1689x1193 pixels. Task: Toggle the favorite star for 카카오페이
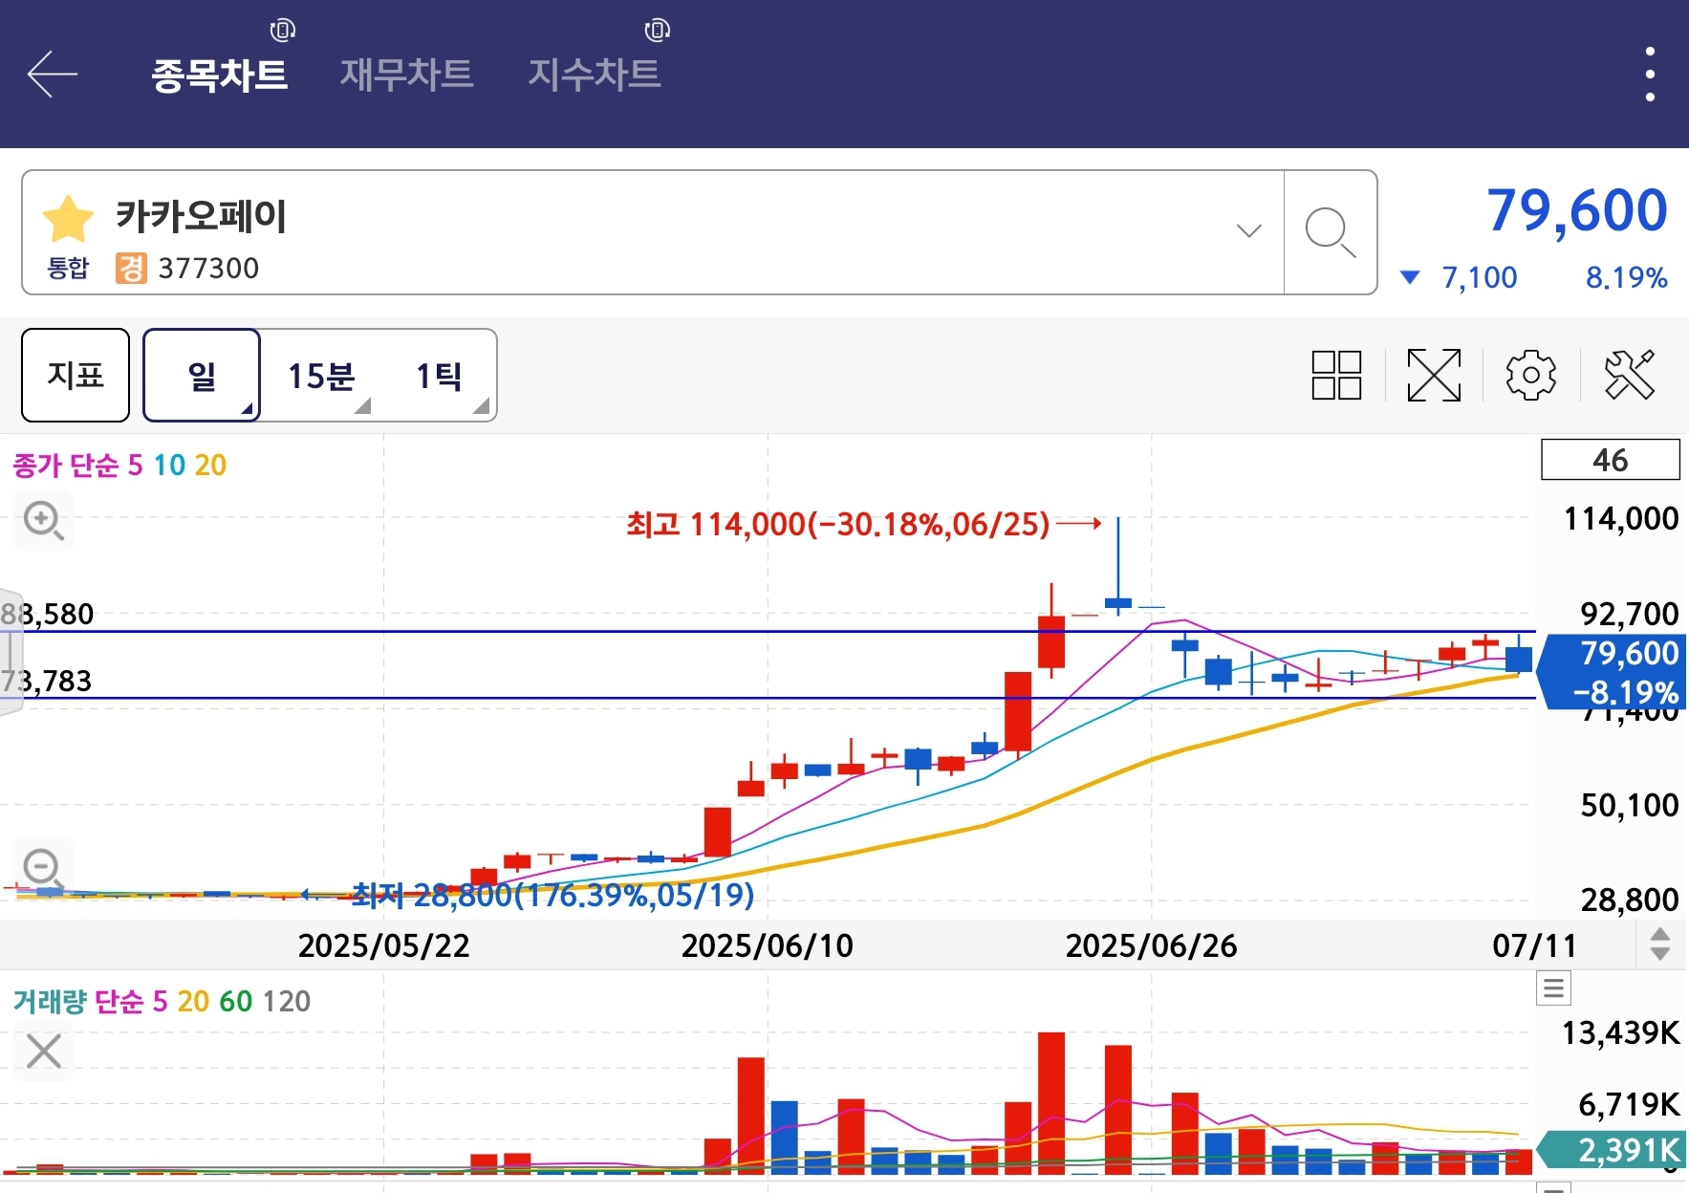(x=68, y=218)
